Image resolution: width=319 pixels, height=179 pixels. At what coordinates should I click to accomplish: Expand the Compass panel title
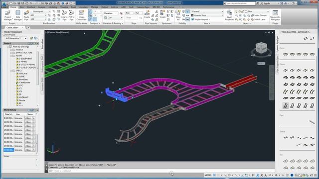(x=95, y=23)
